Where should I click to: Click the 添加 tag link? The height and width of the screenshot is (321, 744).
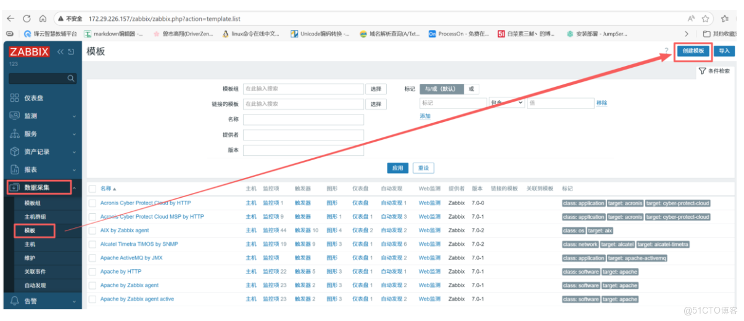click(x=425, y=116)
